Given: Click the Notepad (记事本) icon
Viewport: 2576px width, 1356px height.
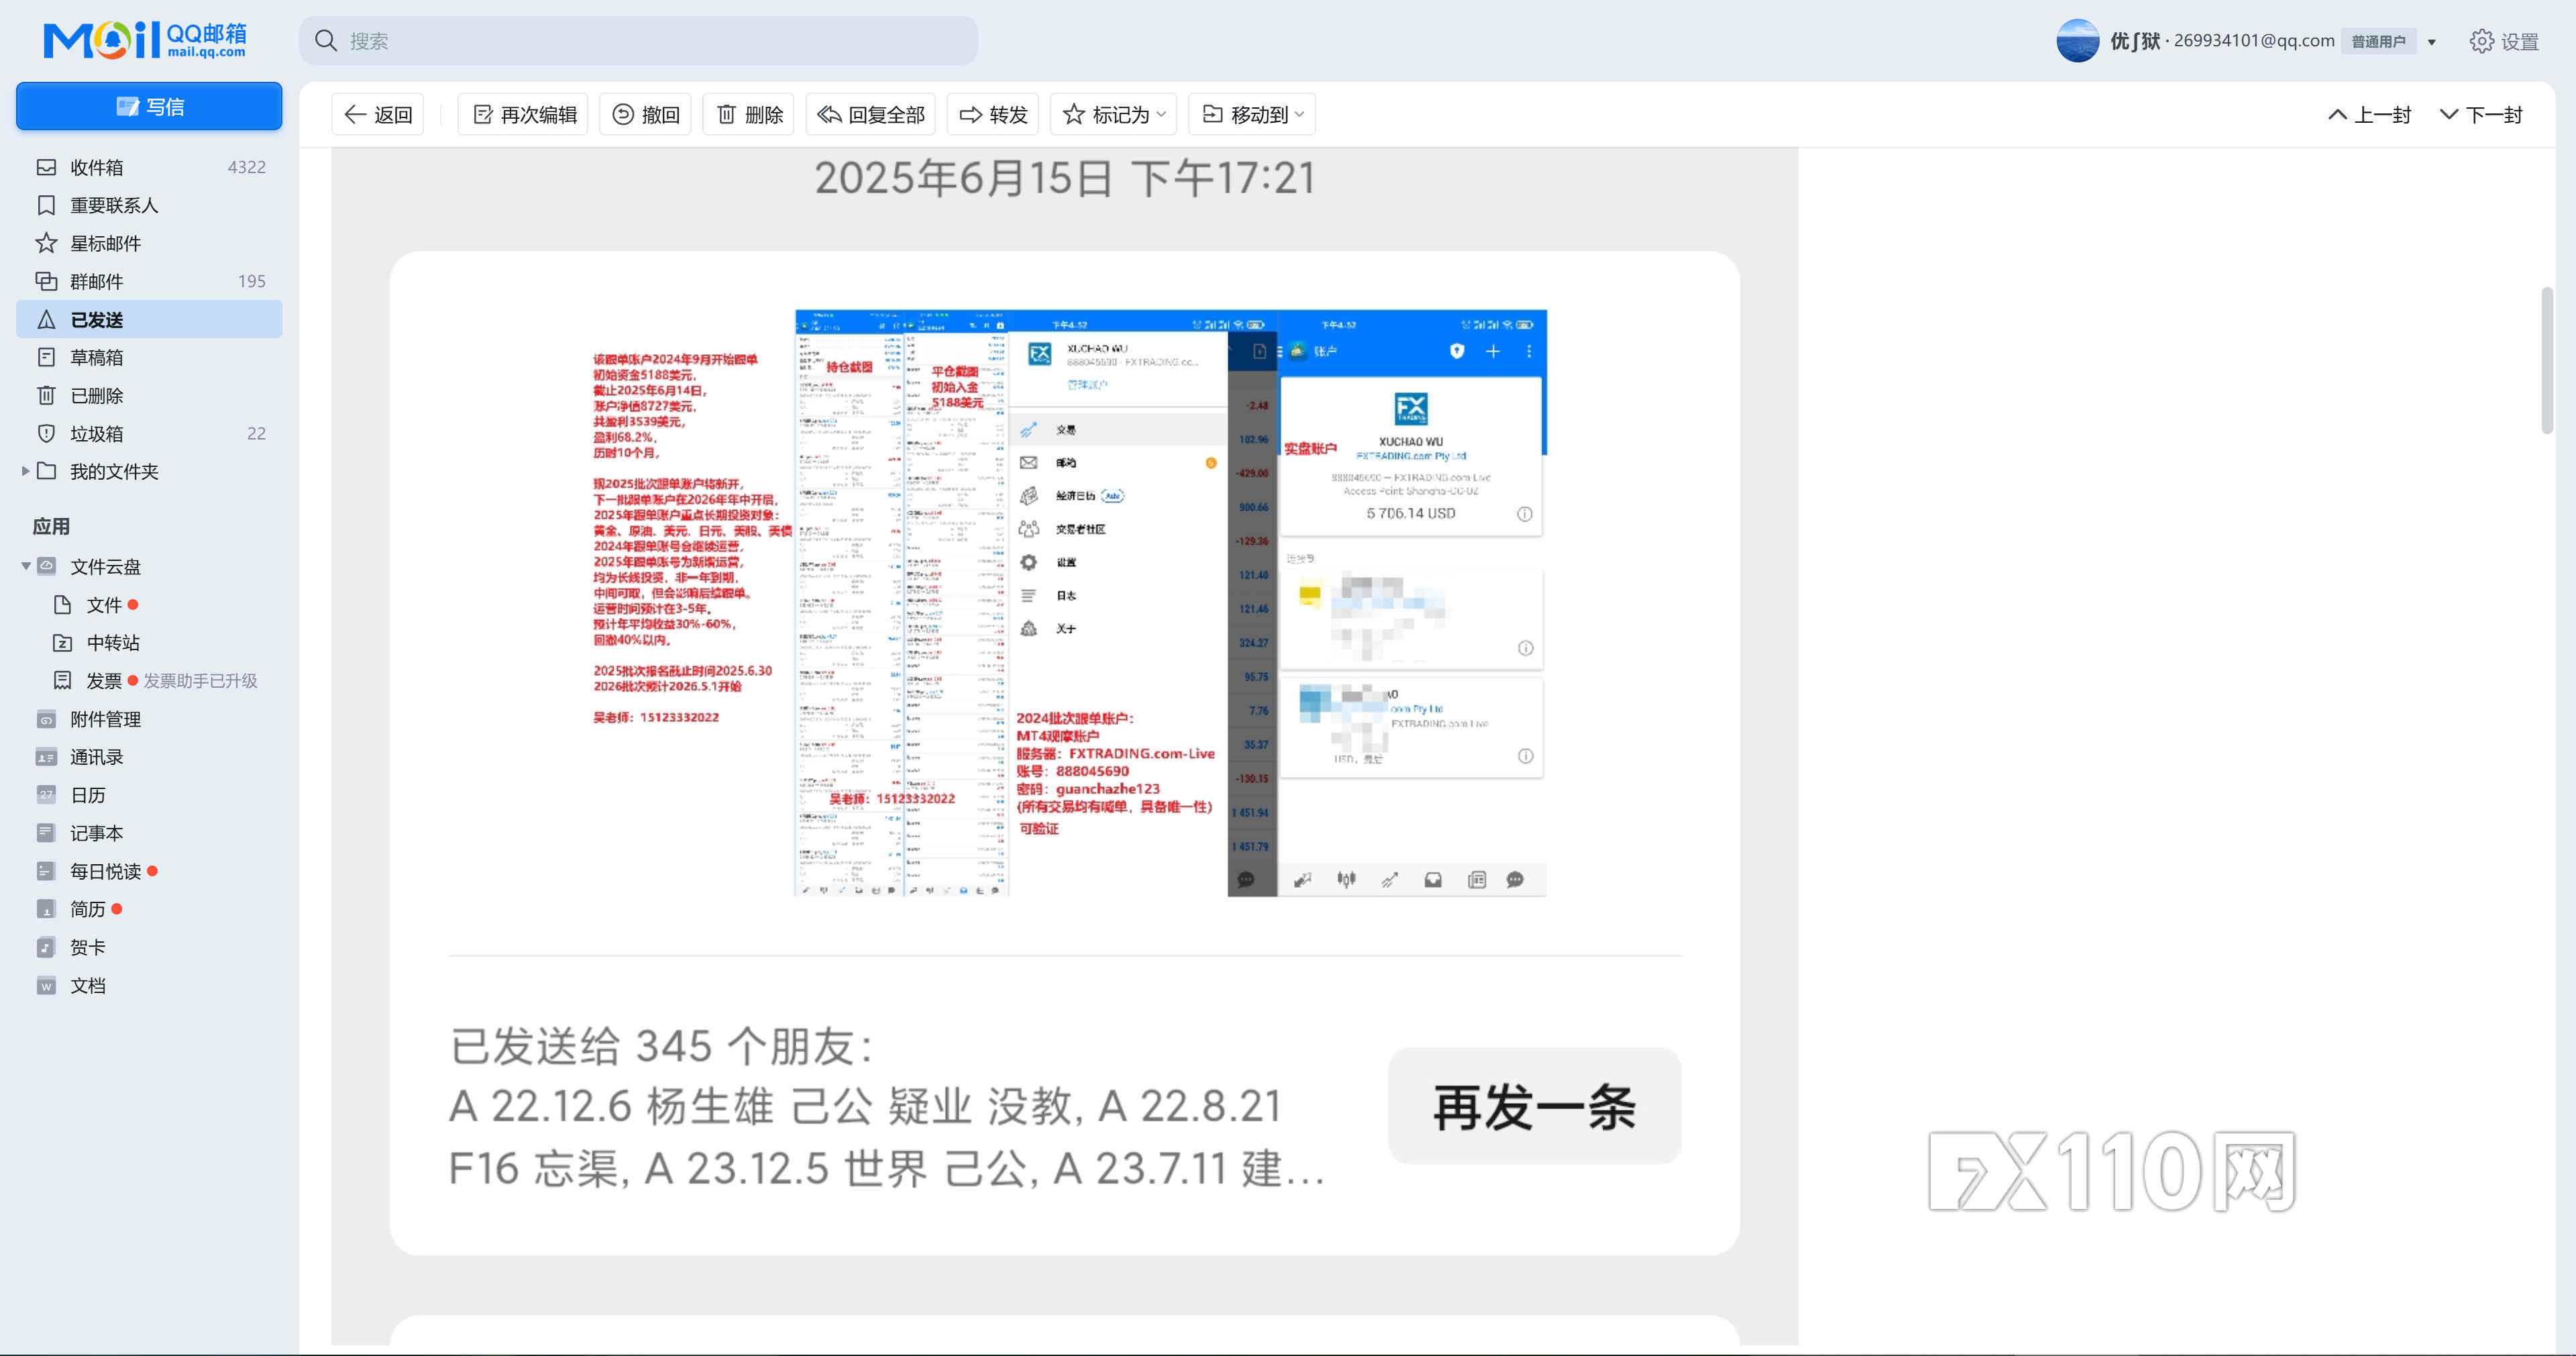Looking at the screenshot, I should [46, 833].
